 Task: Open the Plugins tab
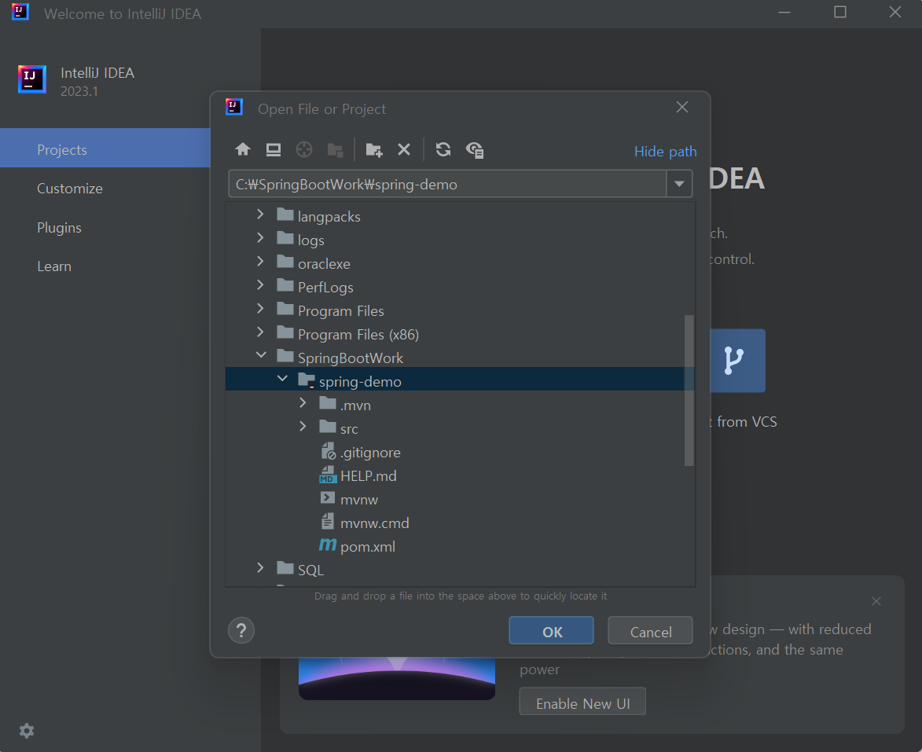pyautogui.click(x=59, y=228)
